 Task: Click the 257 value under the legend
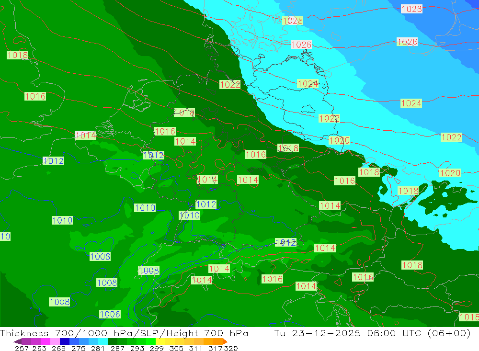coord(22,348)
